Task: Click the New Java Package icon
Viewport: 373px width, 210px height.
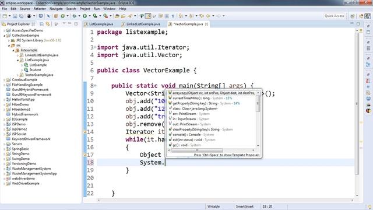Action: pyautogui.click(x=56, y=16)
